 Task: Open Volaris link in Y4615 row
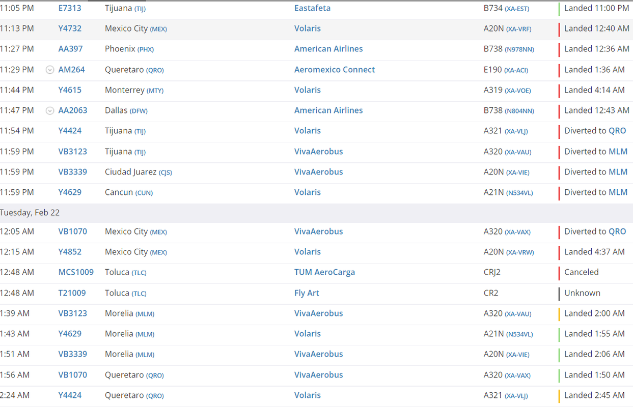point(308,90)
